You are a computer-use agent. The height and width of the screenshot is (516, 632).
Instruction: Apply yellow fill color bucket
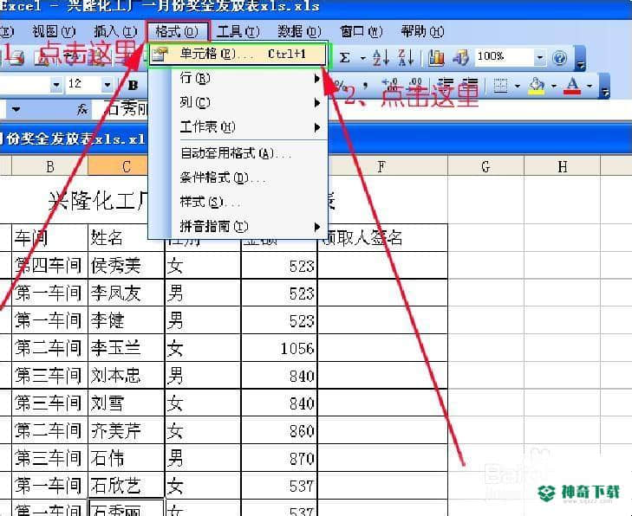[x=537, y=86]
